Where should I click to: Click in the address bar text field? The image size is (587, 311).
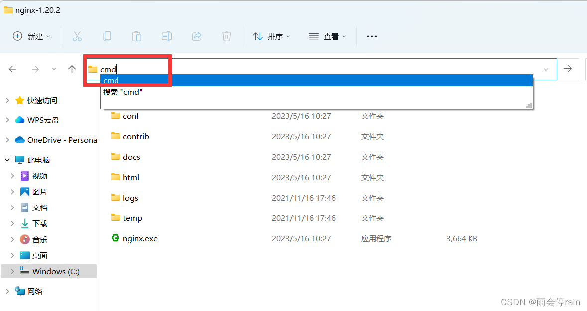coord(322,69)
